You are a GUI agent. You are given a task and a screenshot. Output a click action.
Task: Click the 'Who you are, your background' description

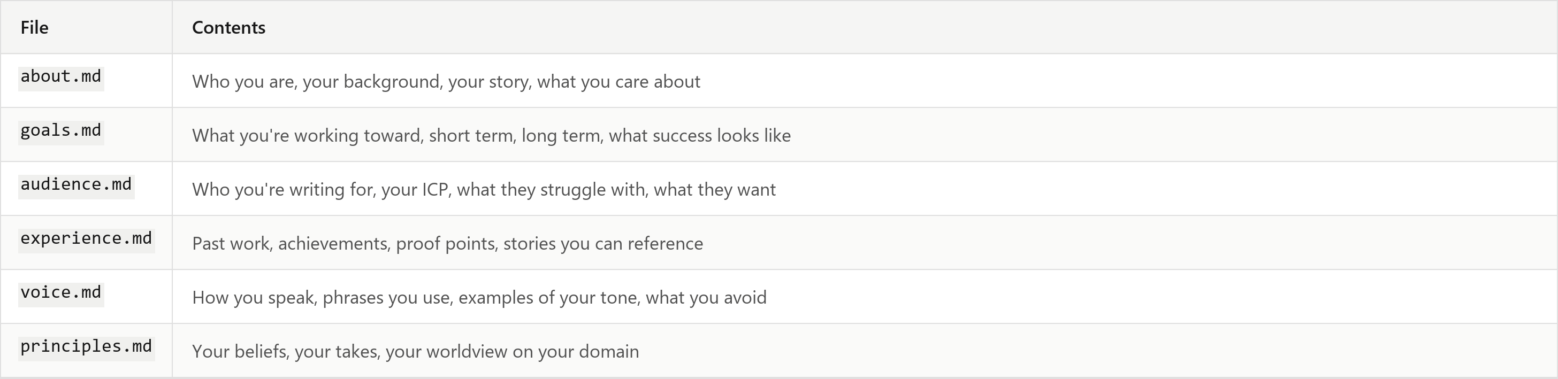(446, 82)
